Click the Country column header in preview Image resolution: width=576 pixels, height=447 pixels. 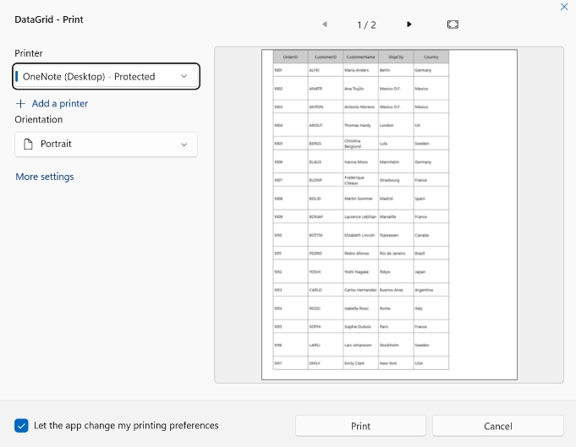[x=431, y=57]
